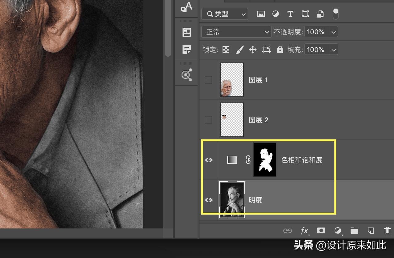Enable visibility checkbox for 图层 1
The width and height of the screenshot is (394, 258).
[x=208, y=80]
